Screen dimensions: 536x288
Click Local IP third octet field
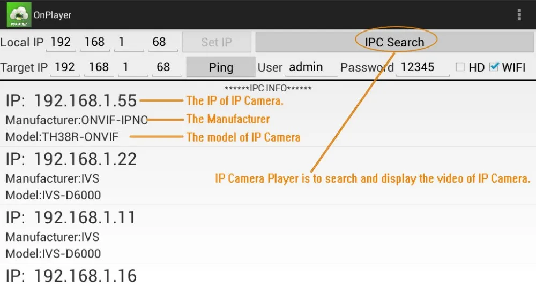129,42
